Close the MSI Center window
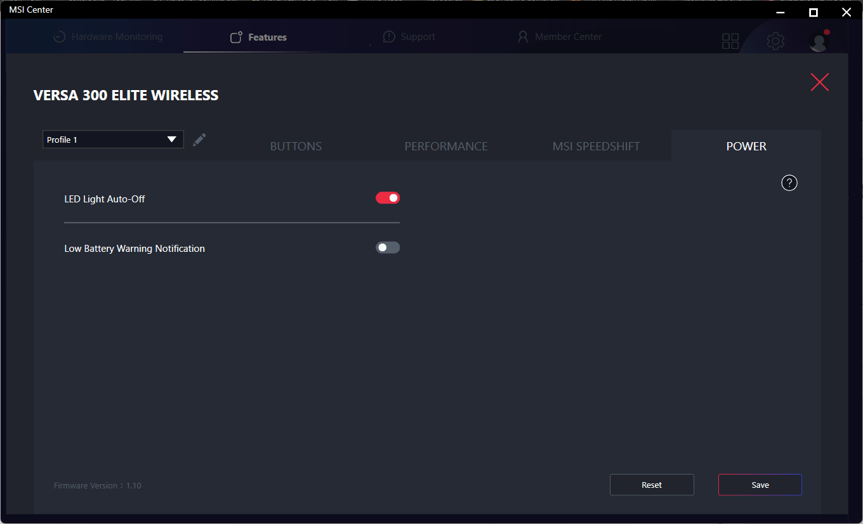This screenshot has width=863, height=524. tap(846, 11)
